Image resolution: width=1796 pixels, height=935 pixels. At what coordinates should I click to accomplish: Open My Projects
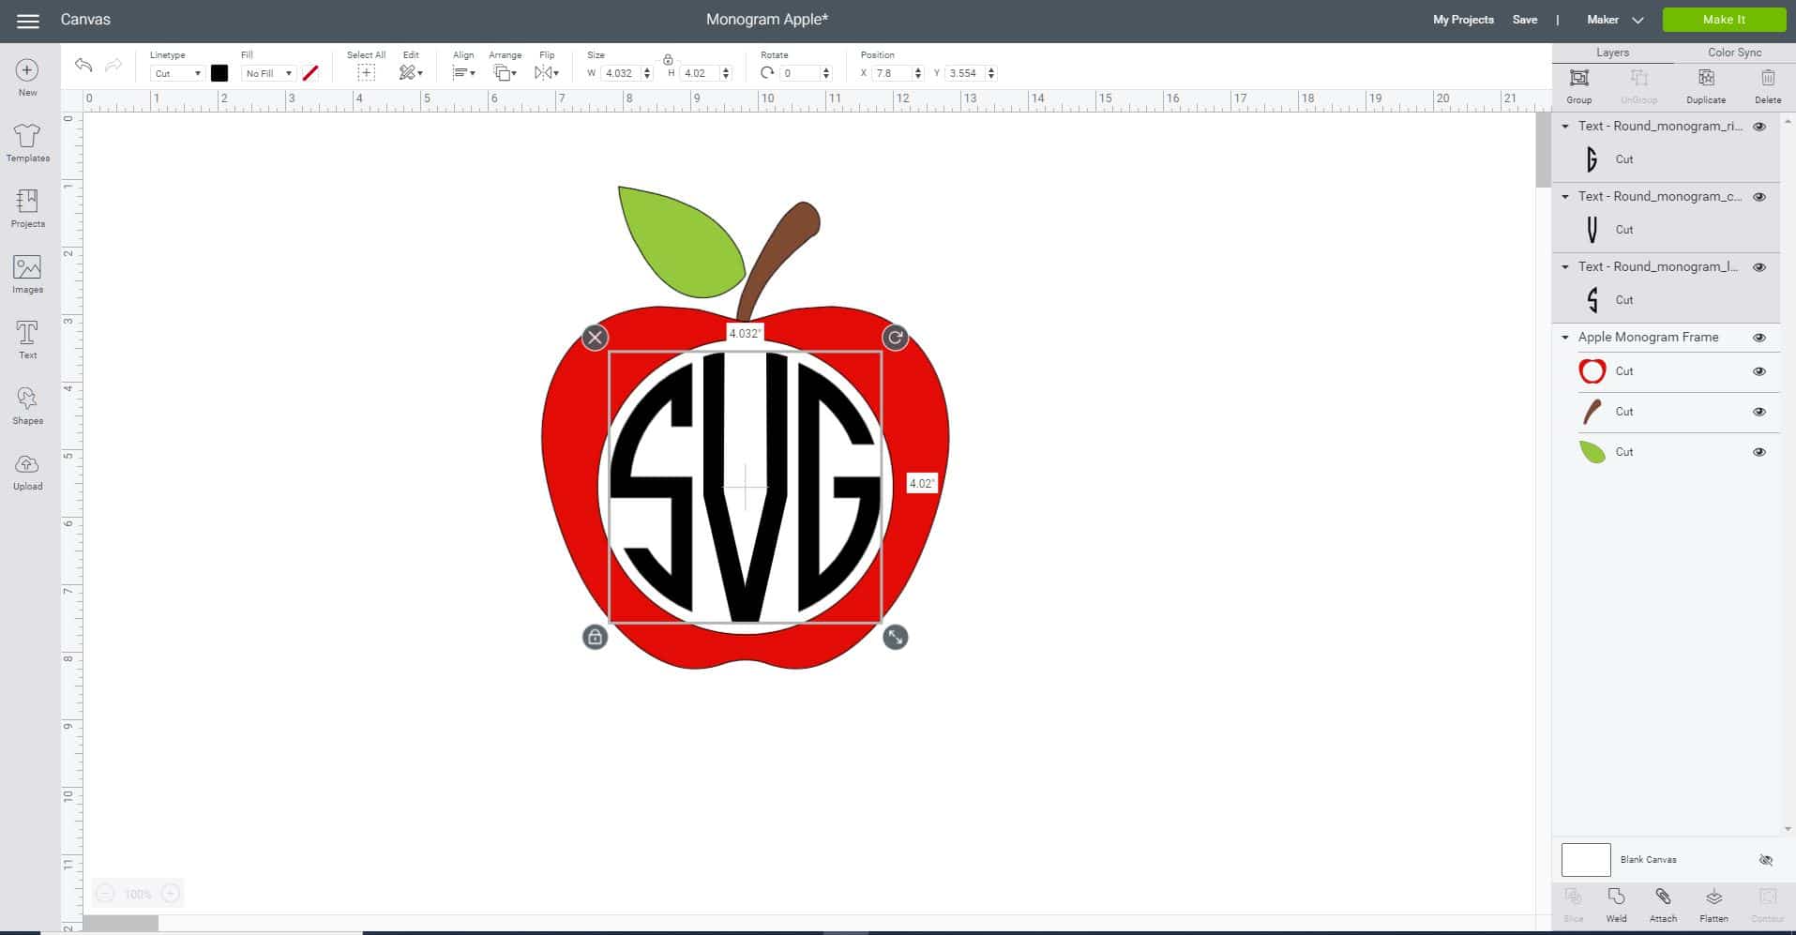pyautogui.click(x=1463, y=20)
